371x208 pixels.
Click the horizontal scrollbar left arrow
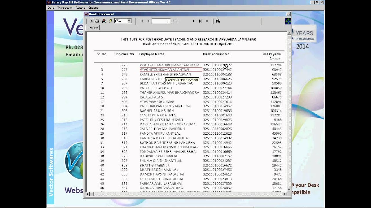(88, 194)
